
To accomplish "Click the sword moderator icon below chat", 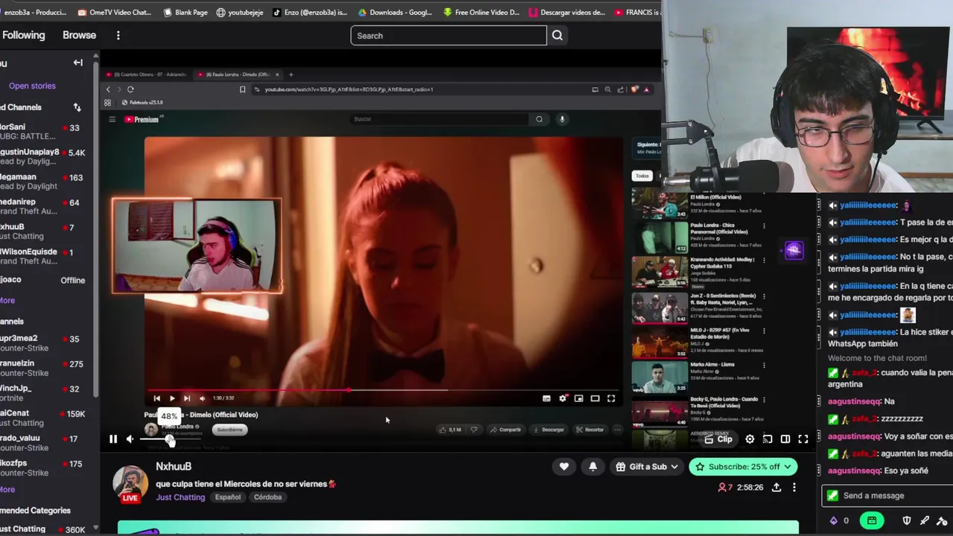I will pos(925,521).
